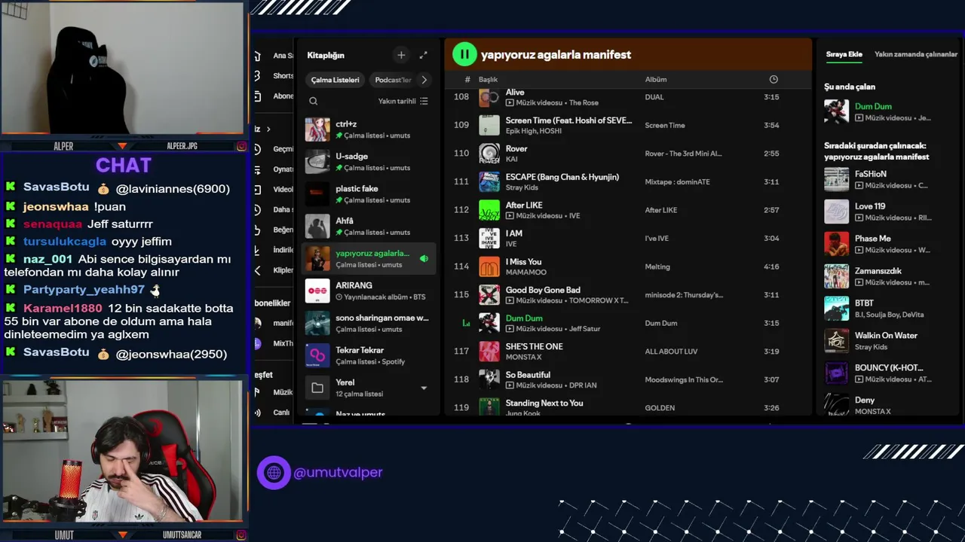The height and width of the screenshot is (542, 965).
Task: Open DUAL album link
Action: pyautogui.click(x=654, y=97)
